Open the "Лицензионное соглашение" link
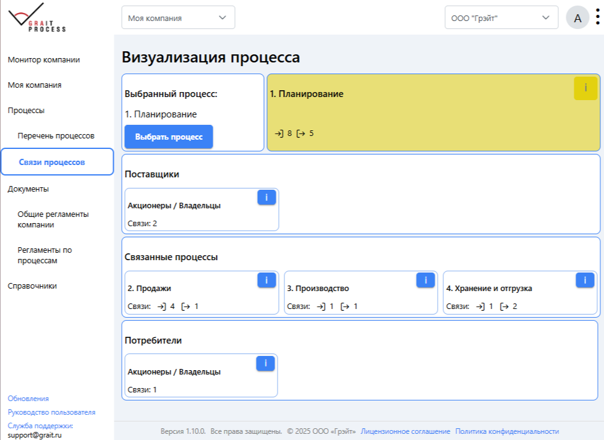Image resolution: width=604 pixels, height=440 pixels. [406, 433]
